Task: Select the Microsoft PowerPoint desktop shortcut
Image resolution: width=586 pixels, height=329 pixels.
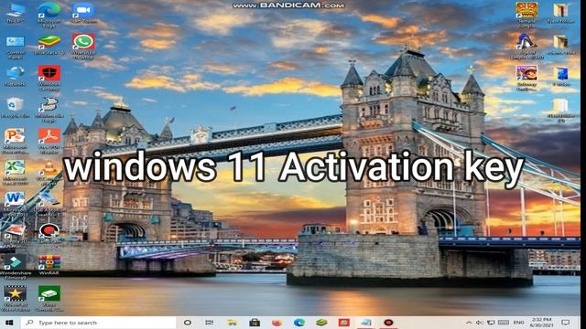Action: tap(15, 141)
